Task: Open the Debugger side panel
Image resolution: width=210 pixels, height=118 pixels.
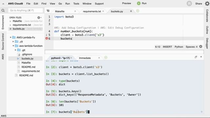Action: 207,43
